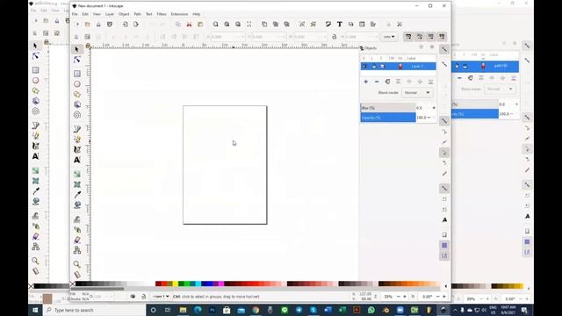This screenshot has width=562, height=316.
Task: Select the Calligraphy tool in front window
Action: (77, 149)
